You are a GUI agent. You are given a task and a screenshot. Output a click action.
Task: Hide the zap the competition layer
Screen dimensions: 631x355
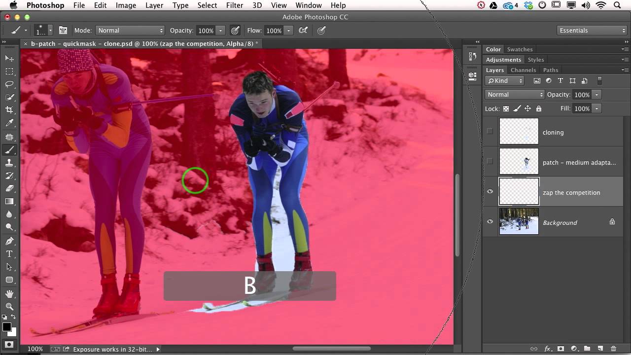[x=490, y=192]
